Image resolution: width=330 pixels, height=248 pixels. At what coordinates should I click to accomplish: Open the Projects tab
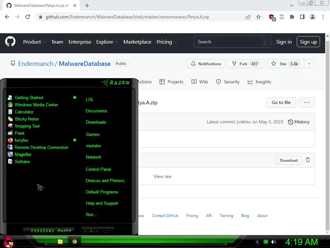click(171, 82)
